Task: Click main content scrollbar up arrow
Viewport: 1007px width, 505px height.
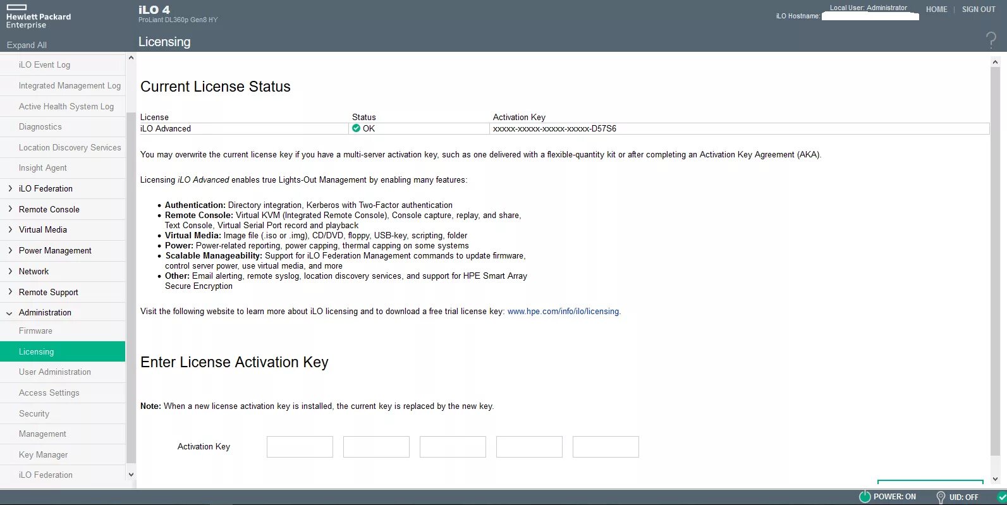Action: coord(995,62)
